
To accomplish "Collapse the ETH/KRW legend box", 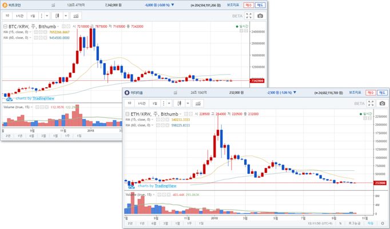I will (x=128, y=114).
